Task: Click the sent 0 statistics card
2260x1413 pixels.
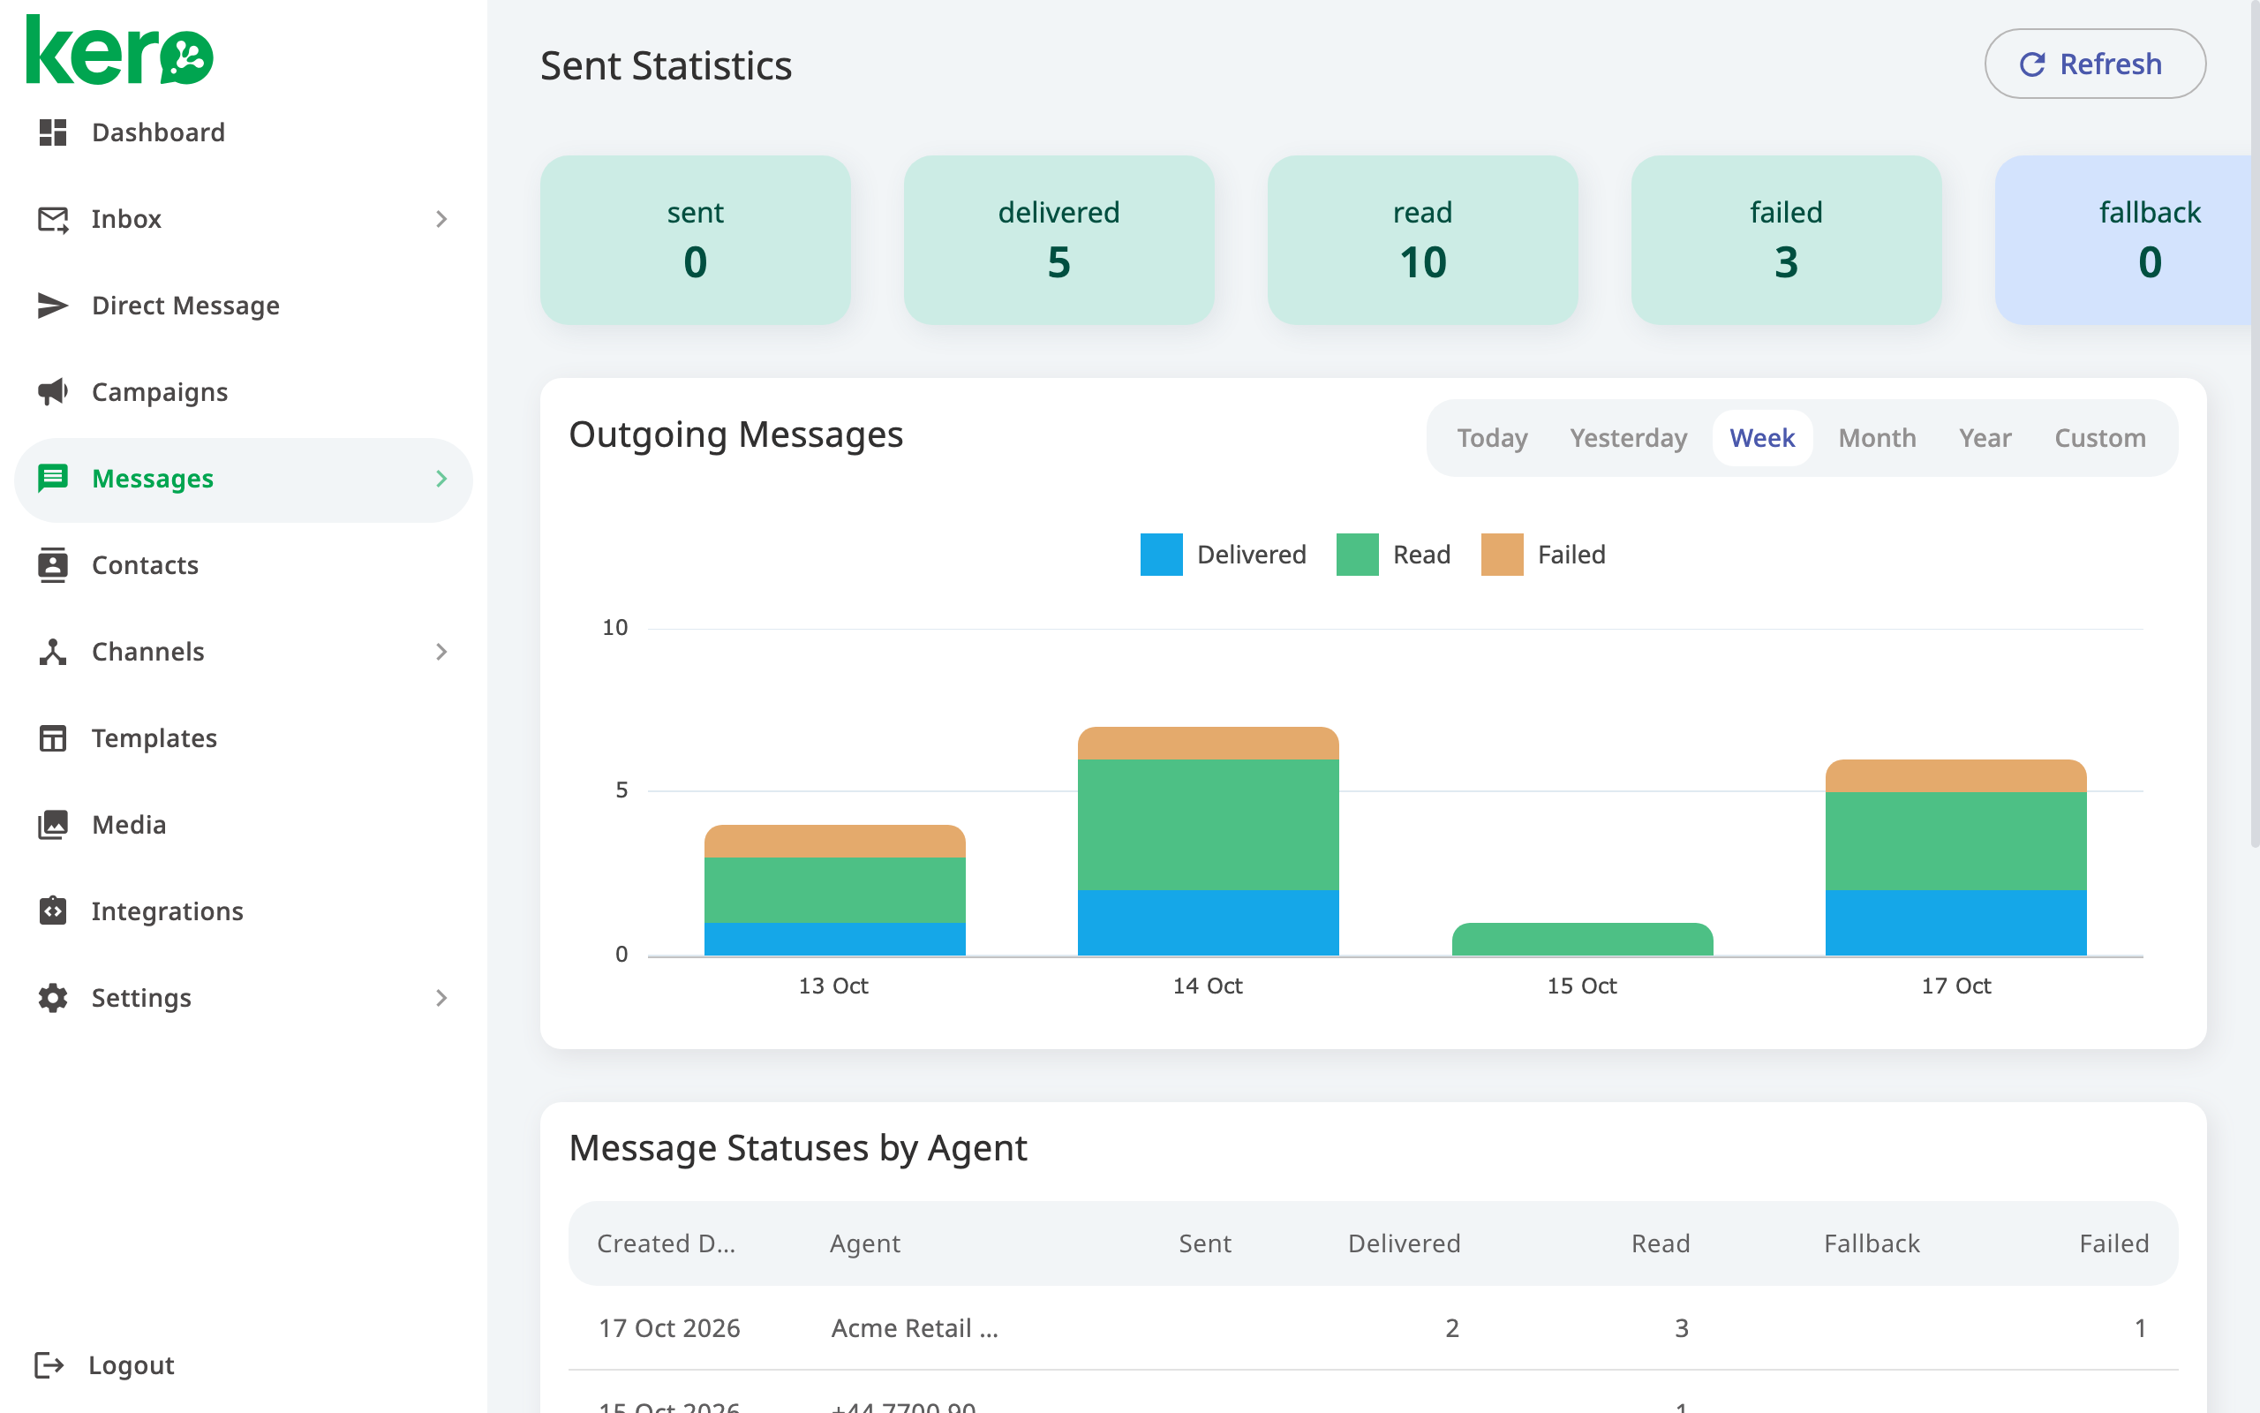Action: coord(695,240)
